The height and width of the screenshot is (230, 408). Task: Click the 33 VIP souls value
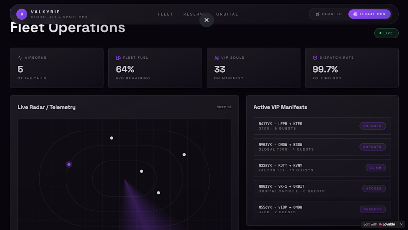pos(220,69)
